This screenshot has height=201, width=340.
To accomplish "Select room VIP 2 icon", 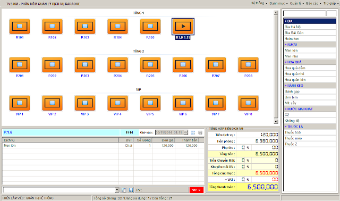I will pyautogui.click(x=52, y=103).
